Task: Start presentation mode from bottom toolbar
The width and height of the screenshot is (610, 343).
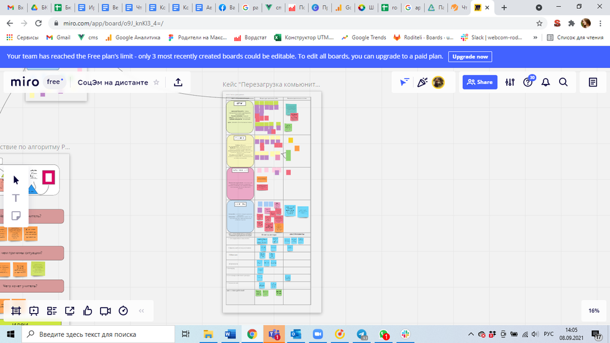Action: click(34, 311)
